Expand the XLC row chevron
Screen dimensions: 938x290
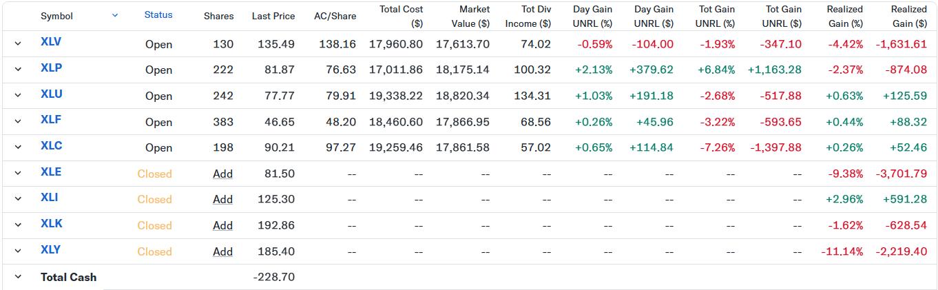pos(18,147)
